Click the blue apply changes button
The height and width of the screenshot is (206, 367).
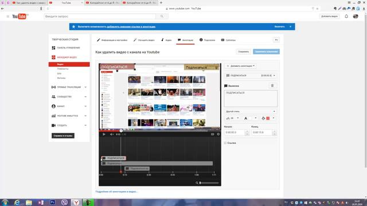pyautogui.click(x=266, y=51)
